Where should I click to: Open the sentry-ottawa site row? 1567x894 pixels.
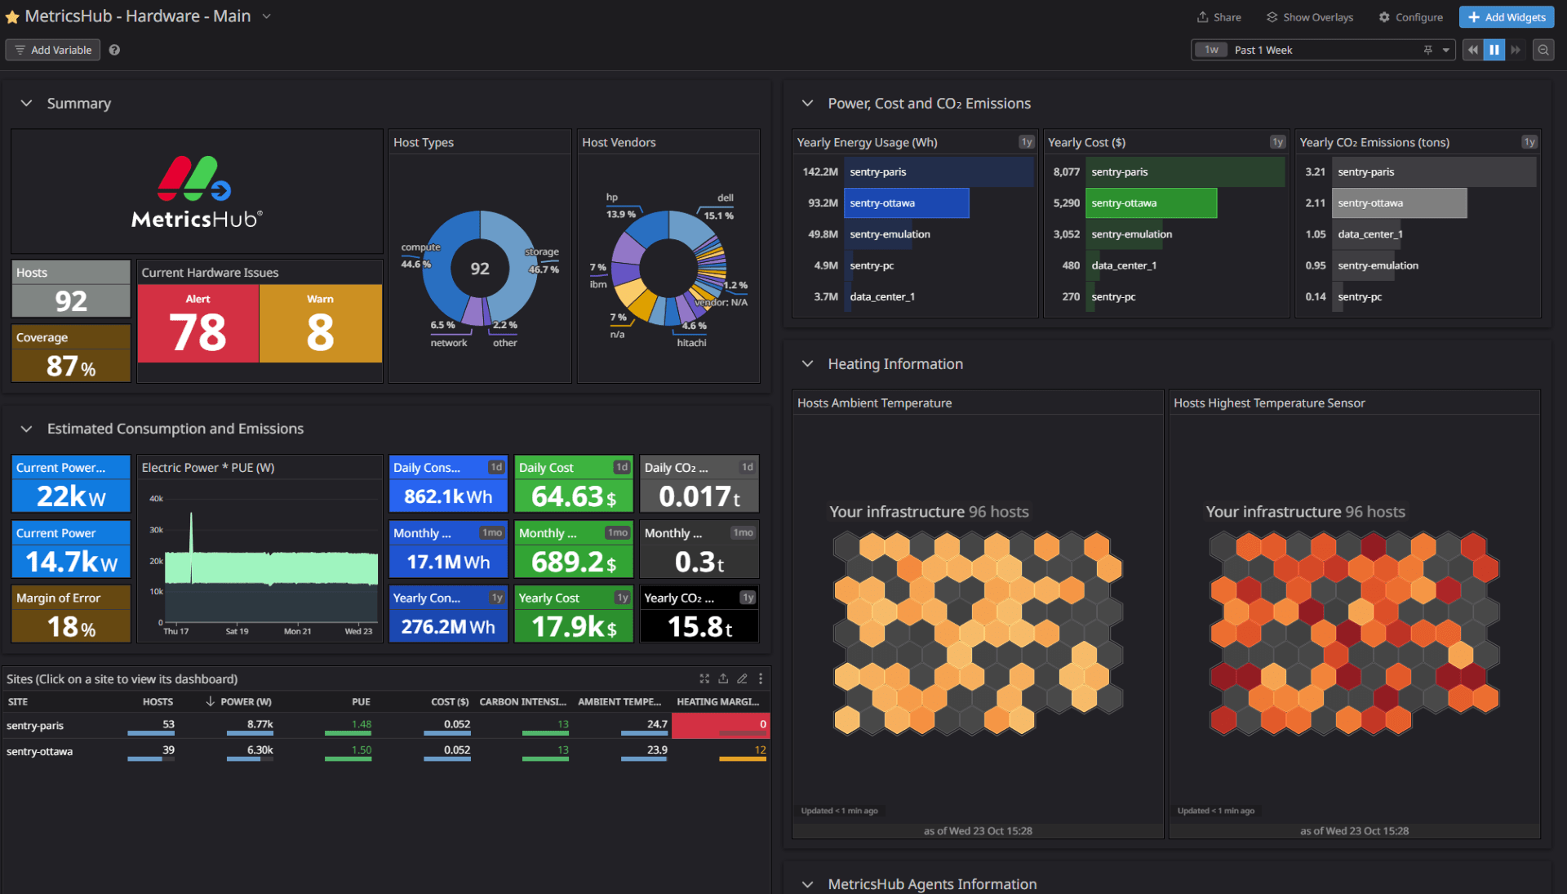coord(385,751)
